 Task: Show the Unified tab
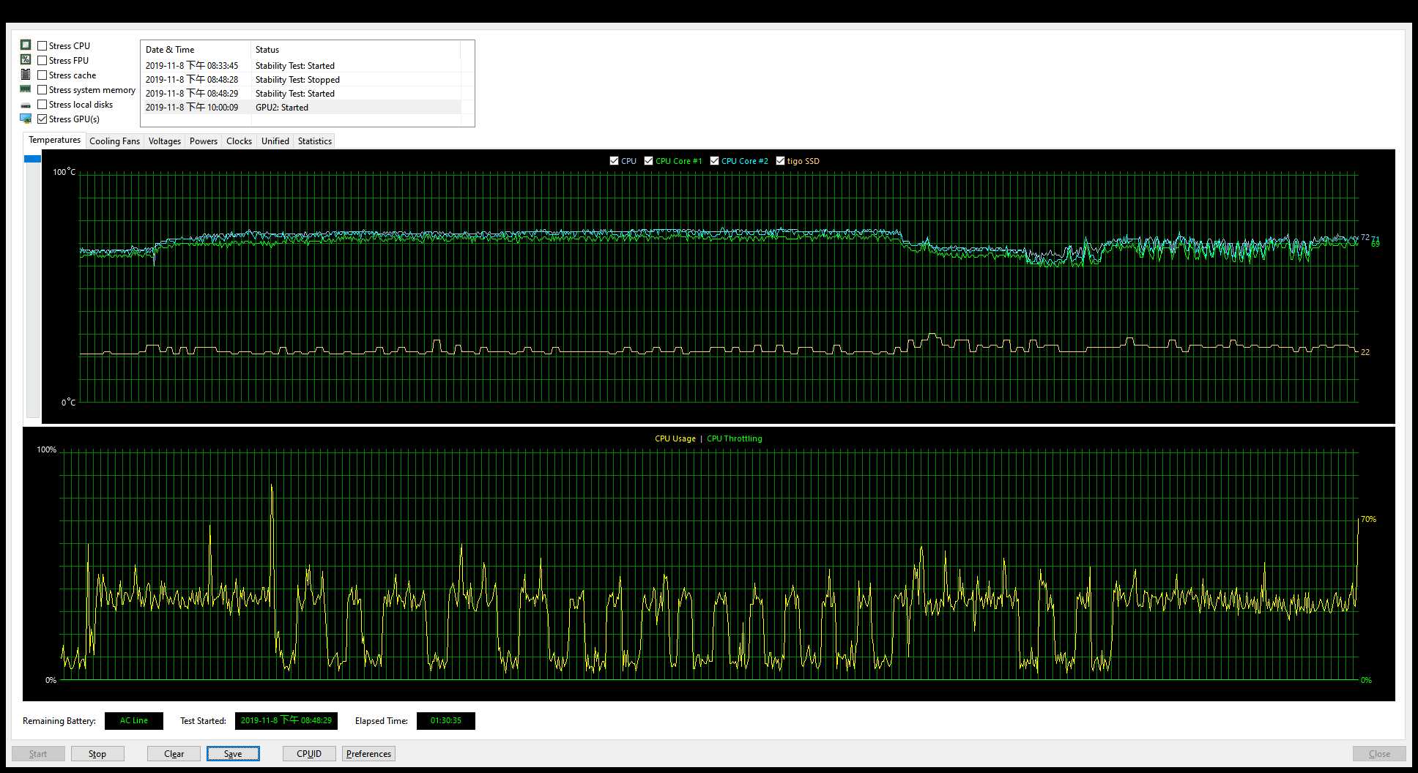(275, 141)
